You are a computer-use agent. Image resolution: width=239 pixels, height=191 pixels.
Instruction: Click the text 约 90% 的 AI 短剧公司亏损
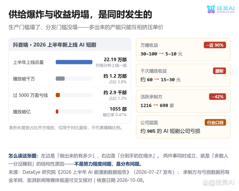click(x=170, y=131)
